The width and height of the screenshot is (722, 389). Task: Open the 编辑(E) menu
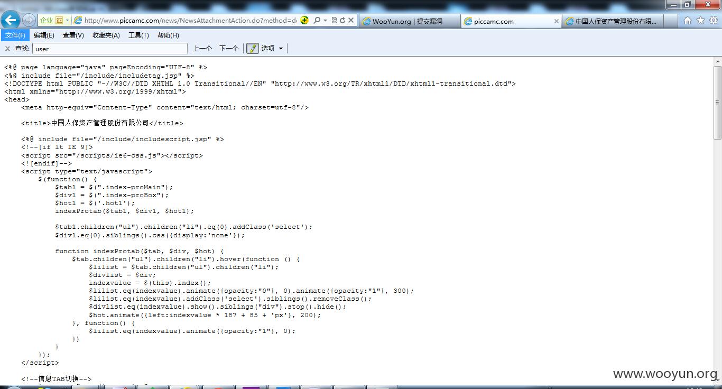44,35
